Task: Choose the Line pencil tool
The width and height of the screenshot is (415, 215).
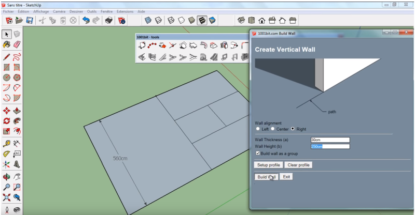Action: [7, 57]
